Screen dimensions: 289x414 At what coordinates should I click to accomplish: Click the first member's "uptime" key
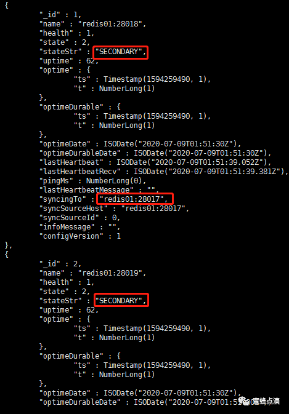(x=56, y=61)
